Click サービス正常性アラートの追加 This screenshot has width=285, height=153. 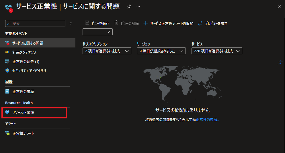[x=172, y=23]
